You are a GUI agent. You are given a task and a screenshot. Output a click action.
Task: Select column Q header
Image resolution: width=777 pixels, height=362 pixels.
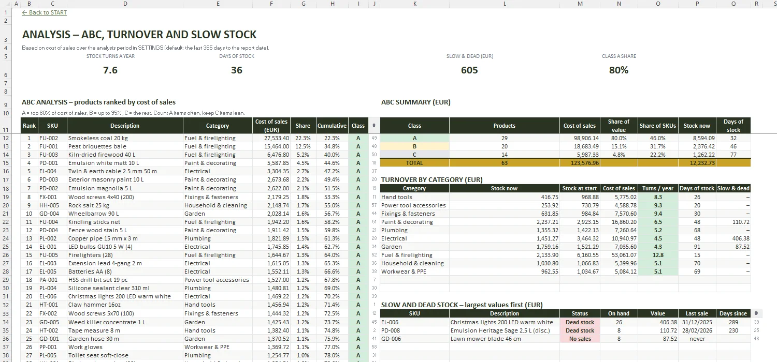tap(733, 4)
